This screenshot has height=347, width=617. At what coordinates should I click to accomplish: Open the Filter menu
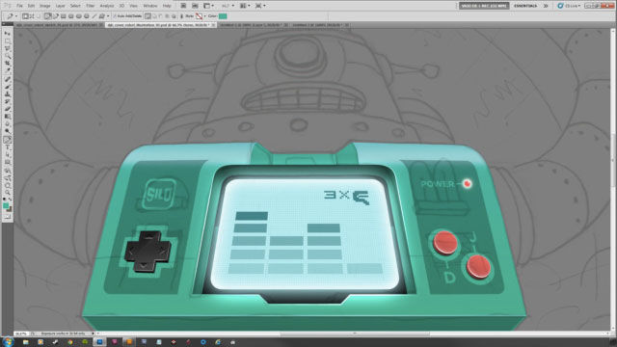[x=90, y=6]
